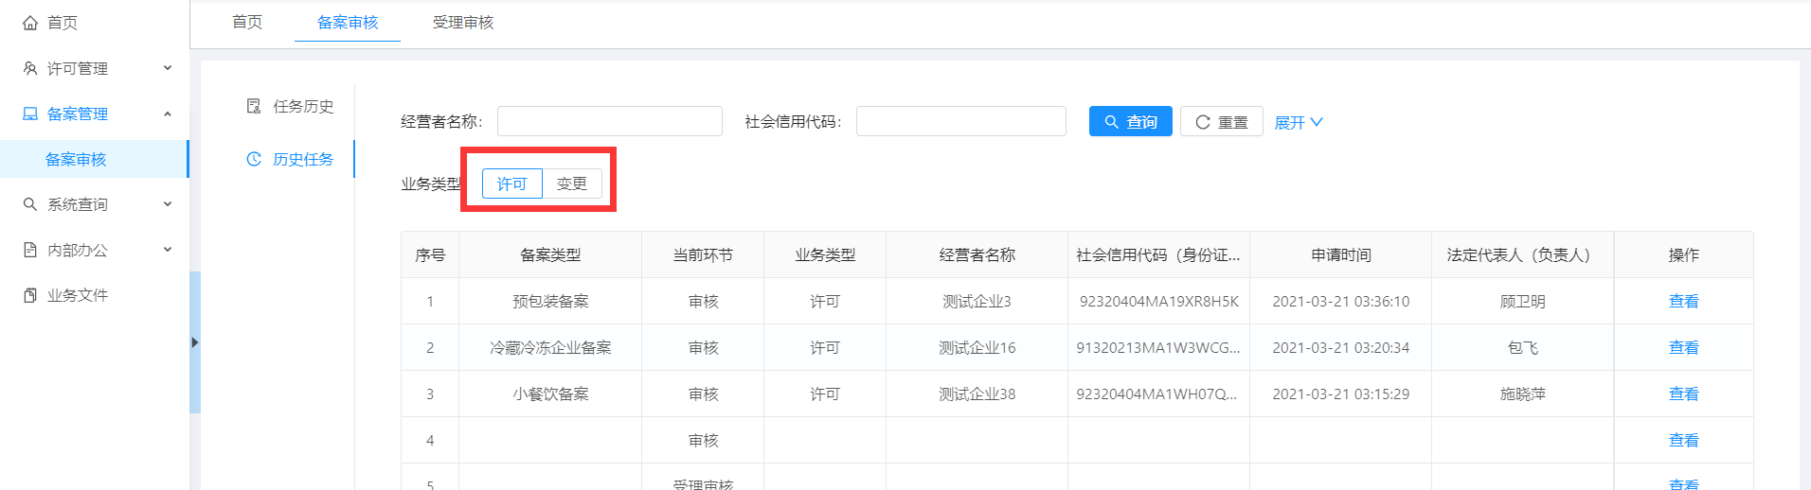
Task: Click the 历史任务 clock icon
Action: [254, 159]
